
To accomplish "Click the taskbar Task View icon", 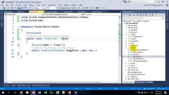I will [x=15, y=92].
